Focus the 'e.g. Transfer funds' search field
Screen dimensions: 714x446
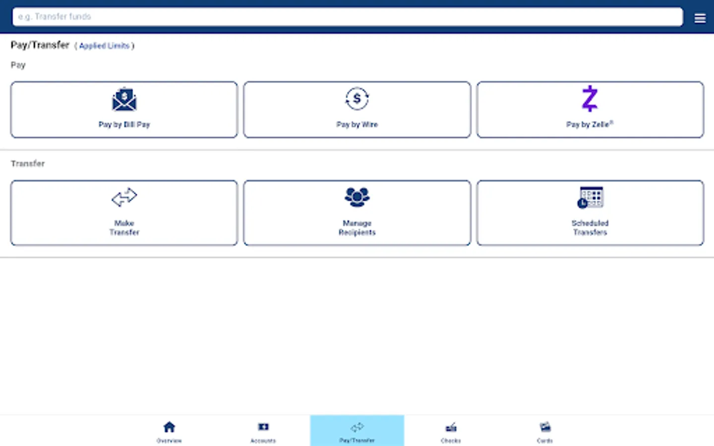point(348,17)
